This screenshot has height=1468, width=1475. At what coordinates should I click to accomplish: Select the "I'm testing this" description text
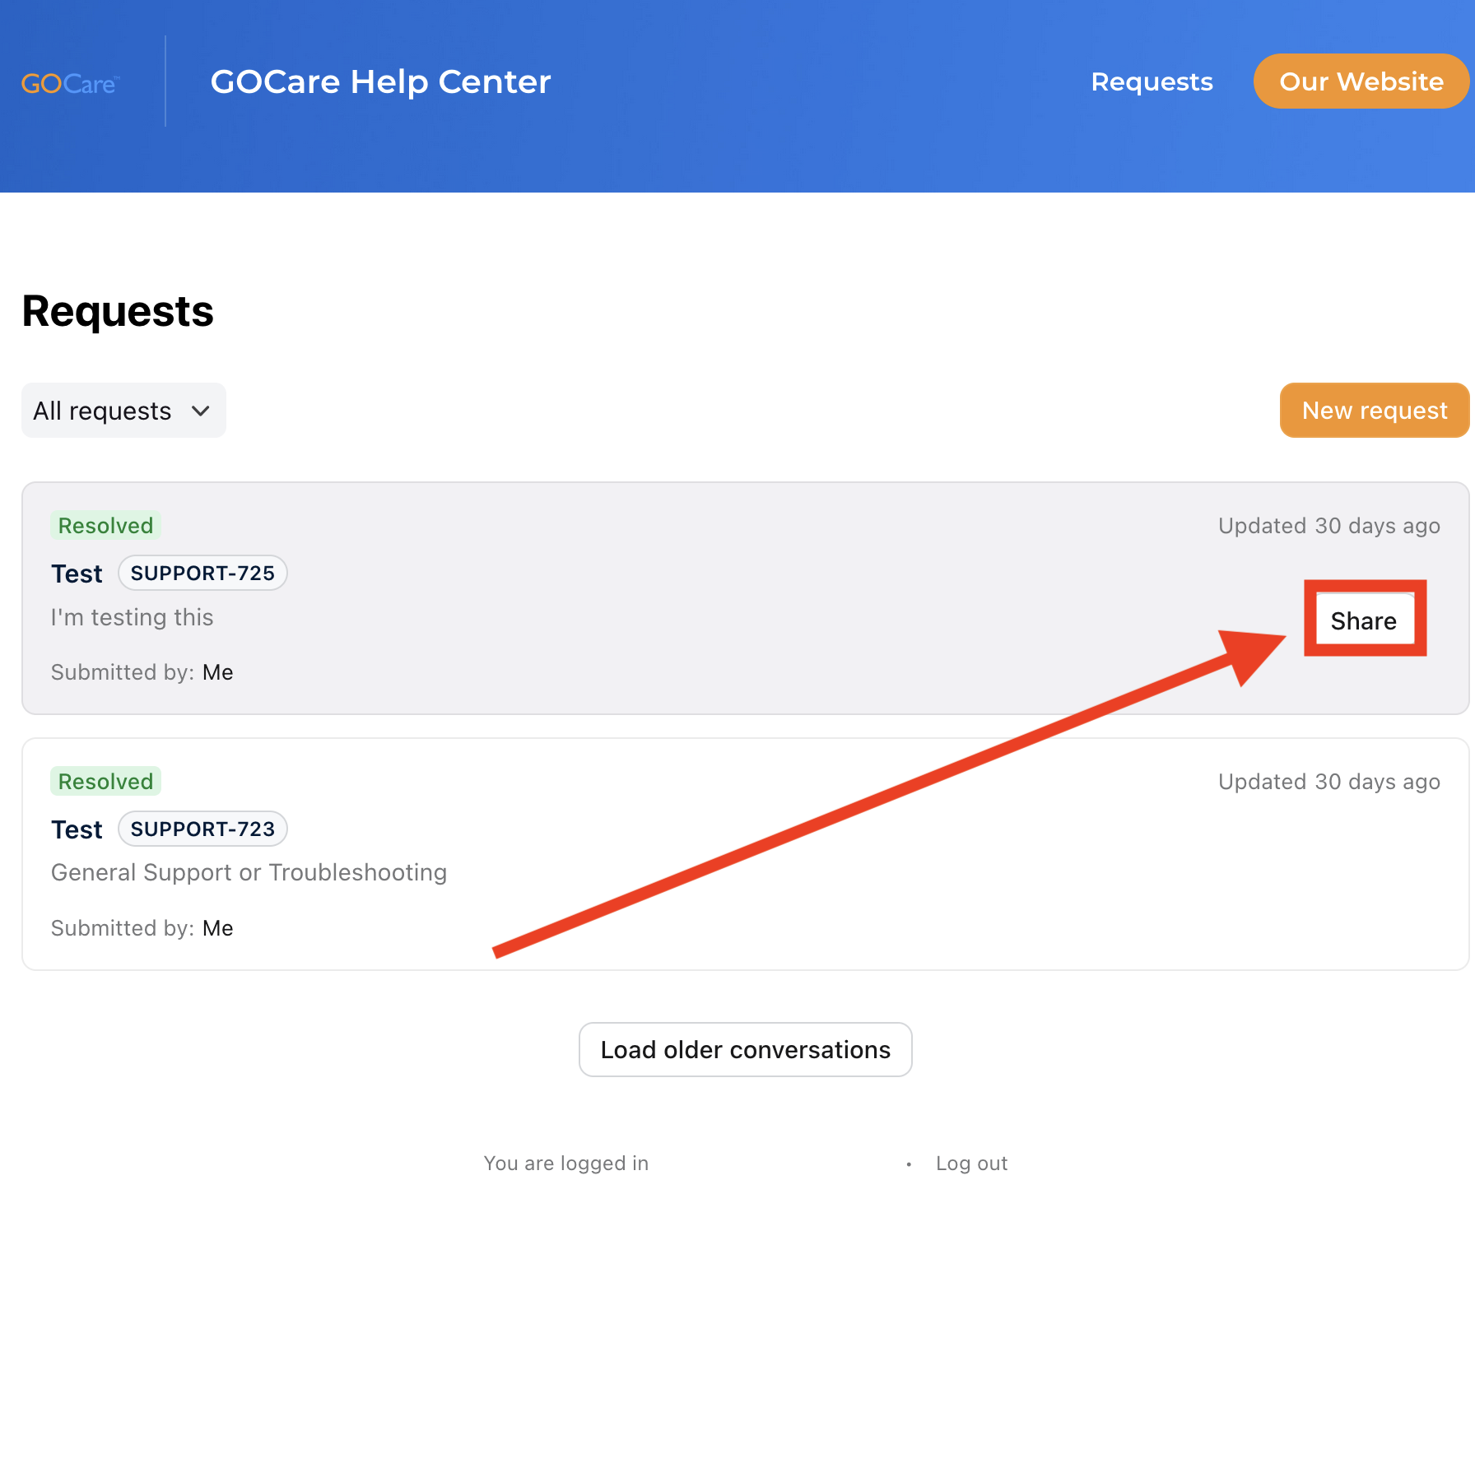pos(132,617)
